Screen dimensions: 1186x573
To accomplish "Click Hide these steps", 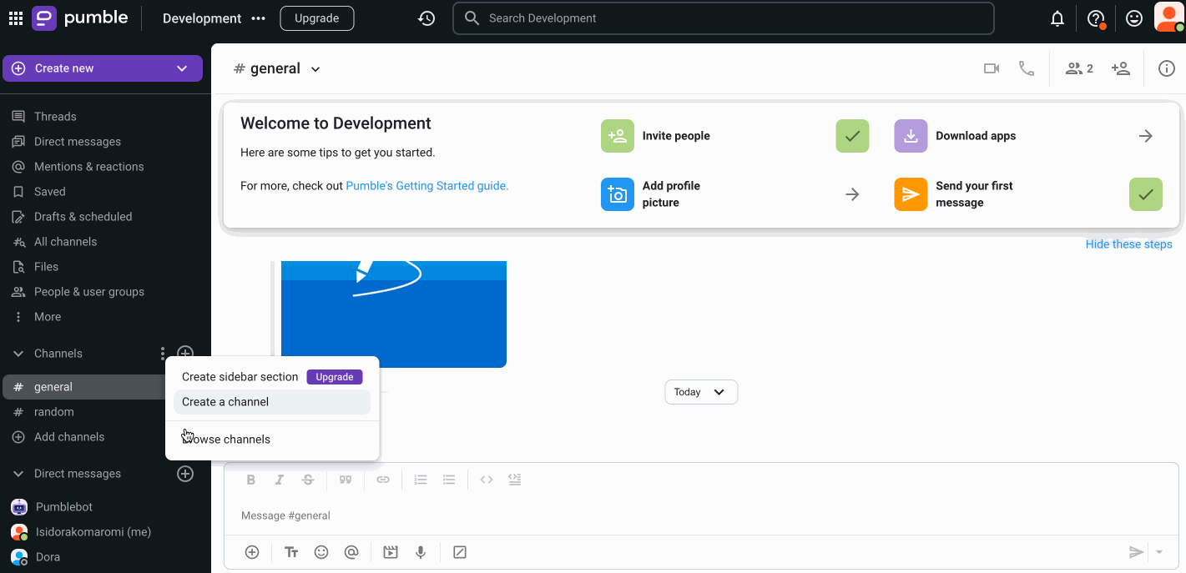I will pyautogui.click(x=1129, y=244).
